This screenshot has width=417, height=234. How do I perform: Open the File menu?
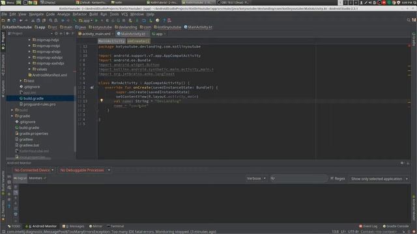pos(4,14)
